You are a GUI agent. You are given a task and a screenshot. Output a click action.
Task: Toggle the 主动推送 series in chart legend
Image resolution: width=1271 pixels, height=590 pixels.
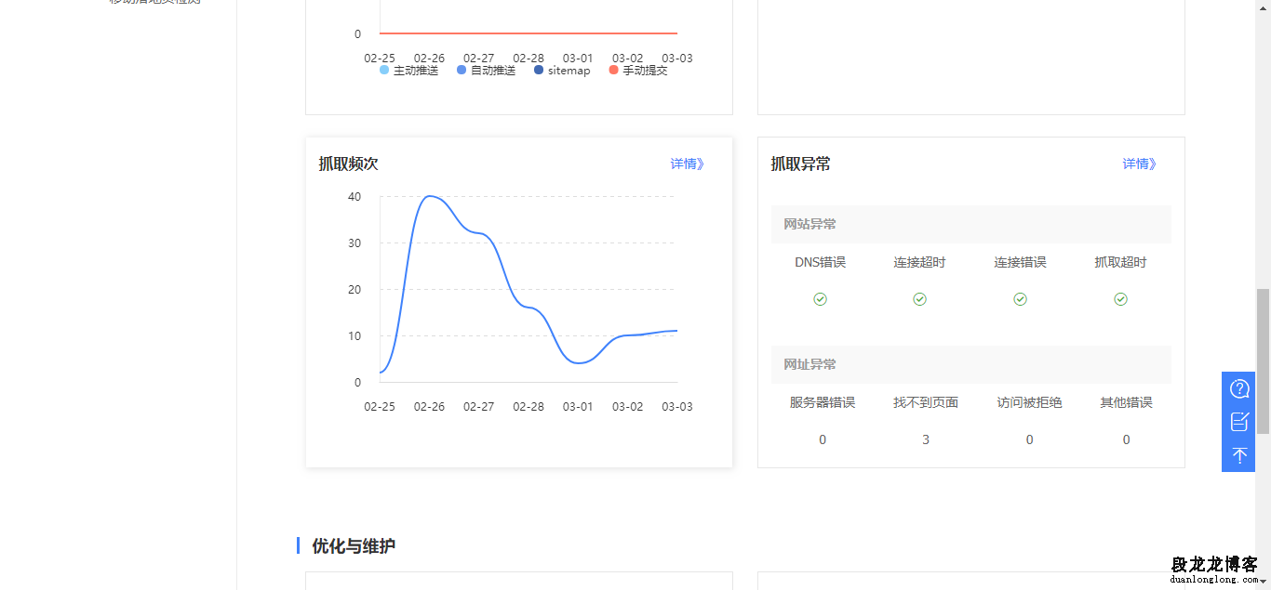point(408,71)
